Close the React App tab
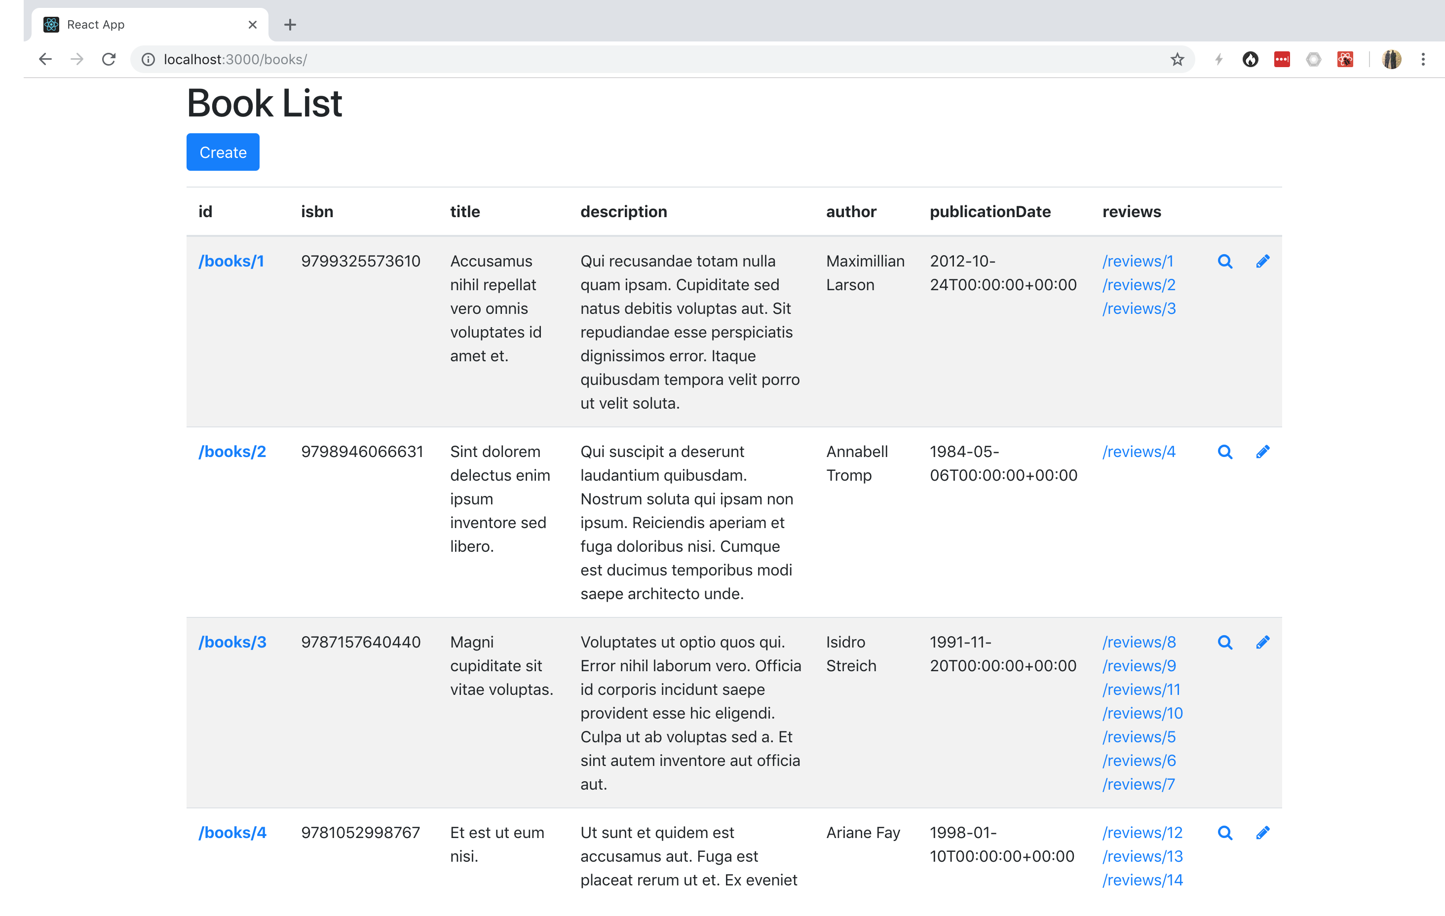 pyautogui.click(x=252, y=25)
